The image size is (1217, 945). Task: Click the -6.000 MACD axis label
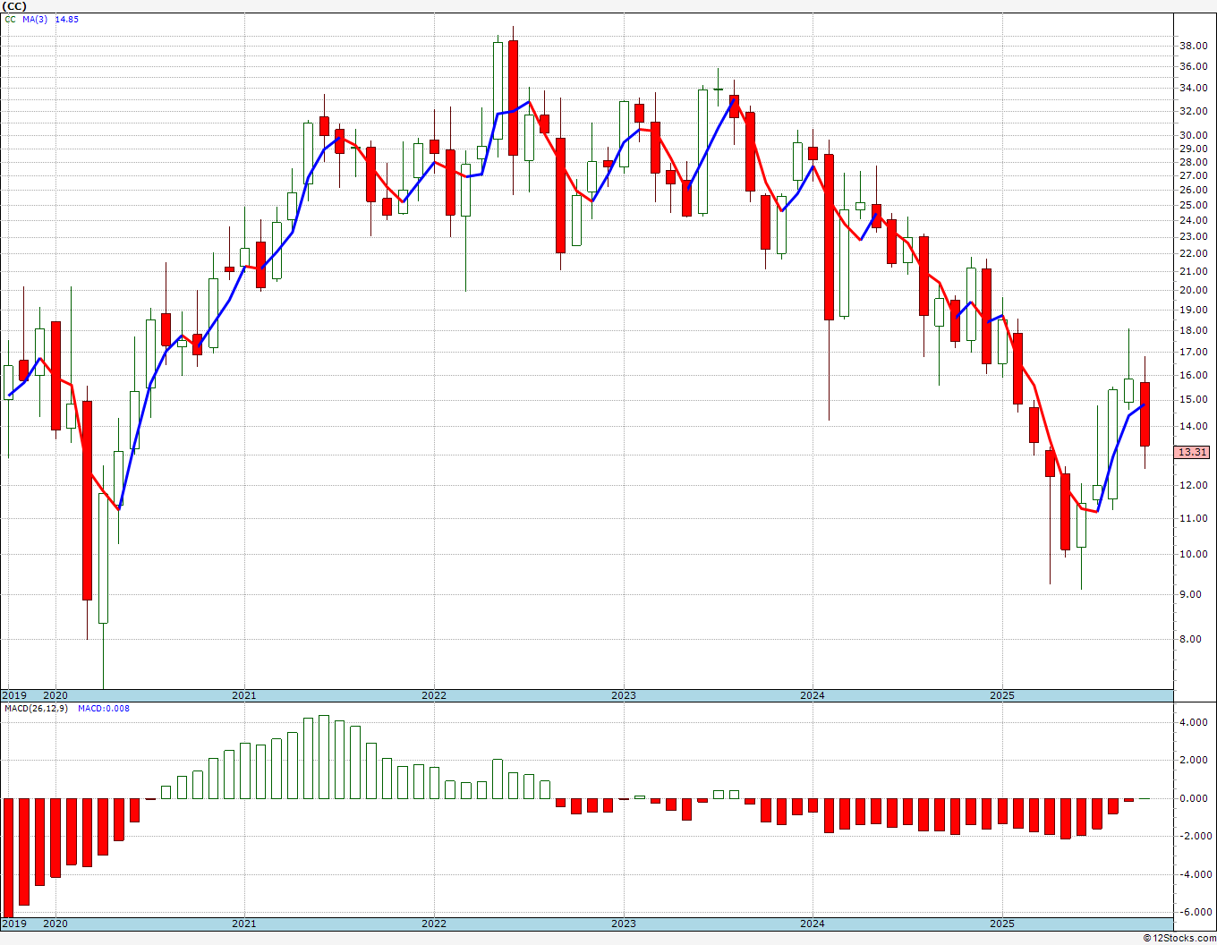[x=1194, y=913]
